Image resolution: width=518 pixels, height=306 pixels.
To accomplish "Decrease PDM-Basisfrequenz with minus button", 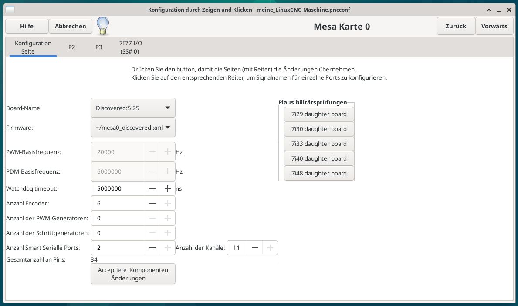I will [152, 171].
